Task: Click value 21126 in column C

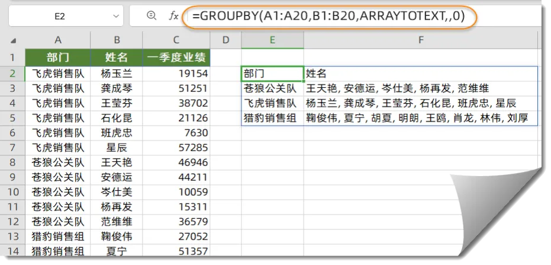Action: click(176, 118)
